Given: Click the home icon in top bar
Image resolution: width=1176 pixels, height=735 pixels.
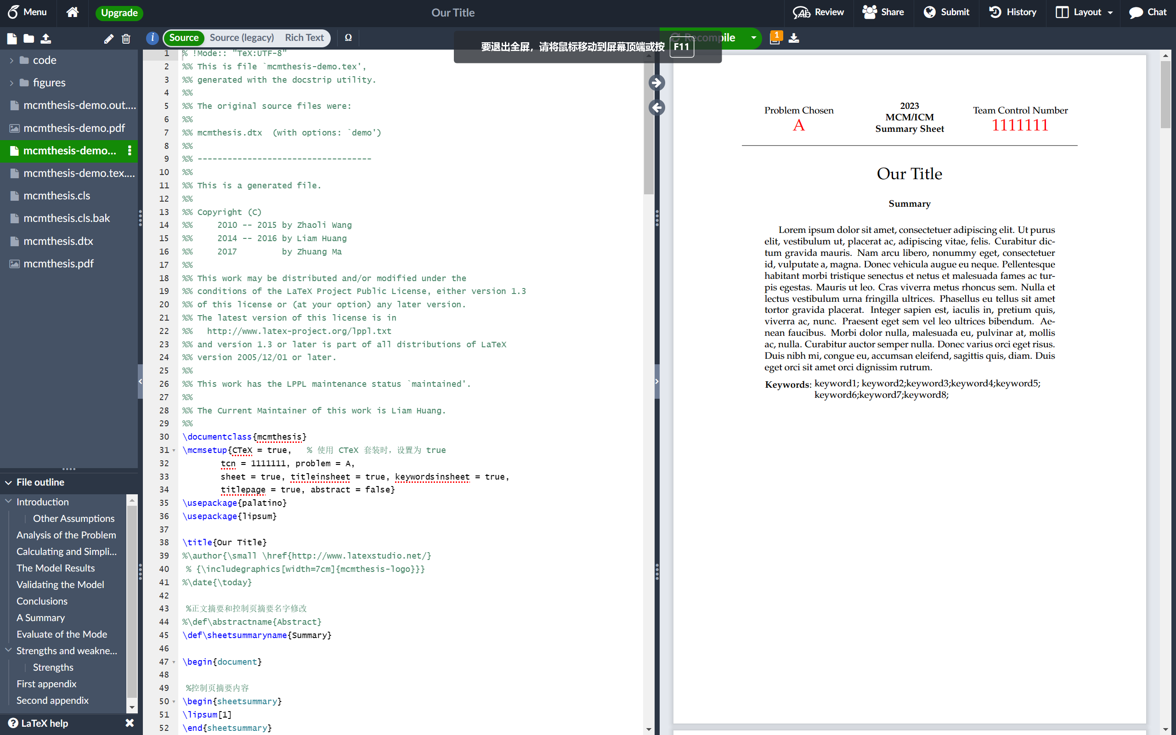Looking at the screenshot, I should (x=73, y=12).
